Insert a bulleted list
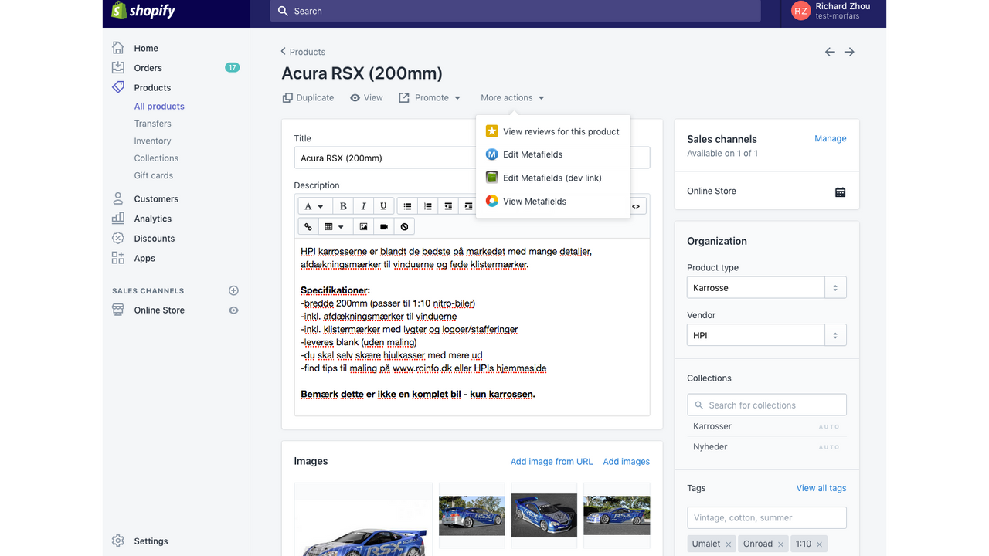 click(x=407, y=206)
